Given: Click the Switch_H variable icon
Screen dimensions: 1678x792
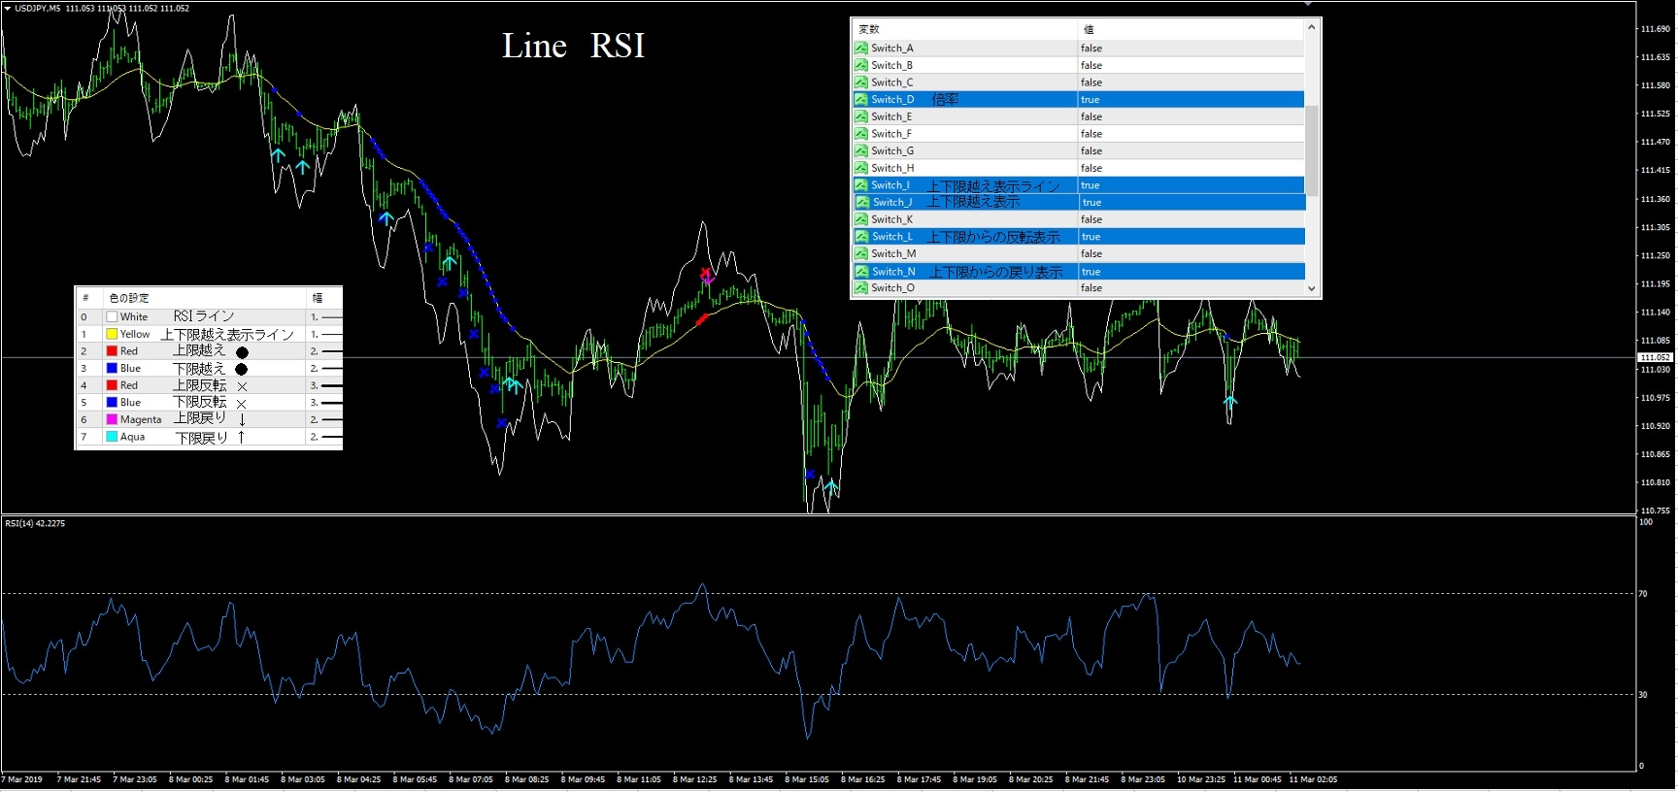Looking at the screenshot, I should (x=861, y=168).
